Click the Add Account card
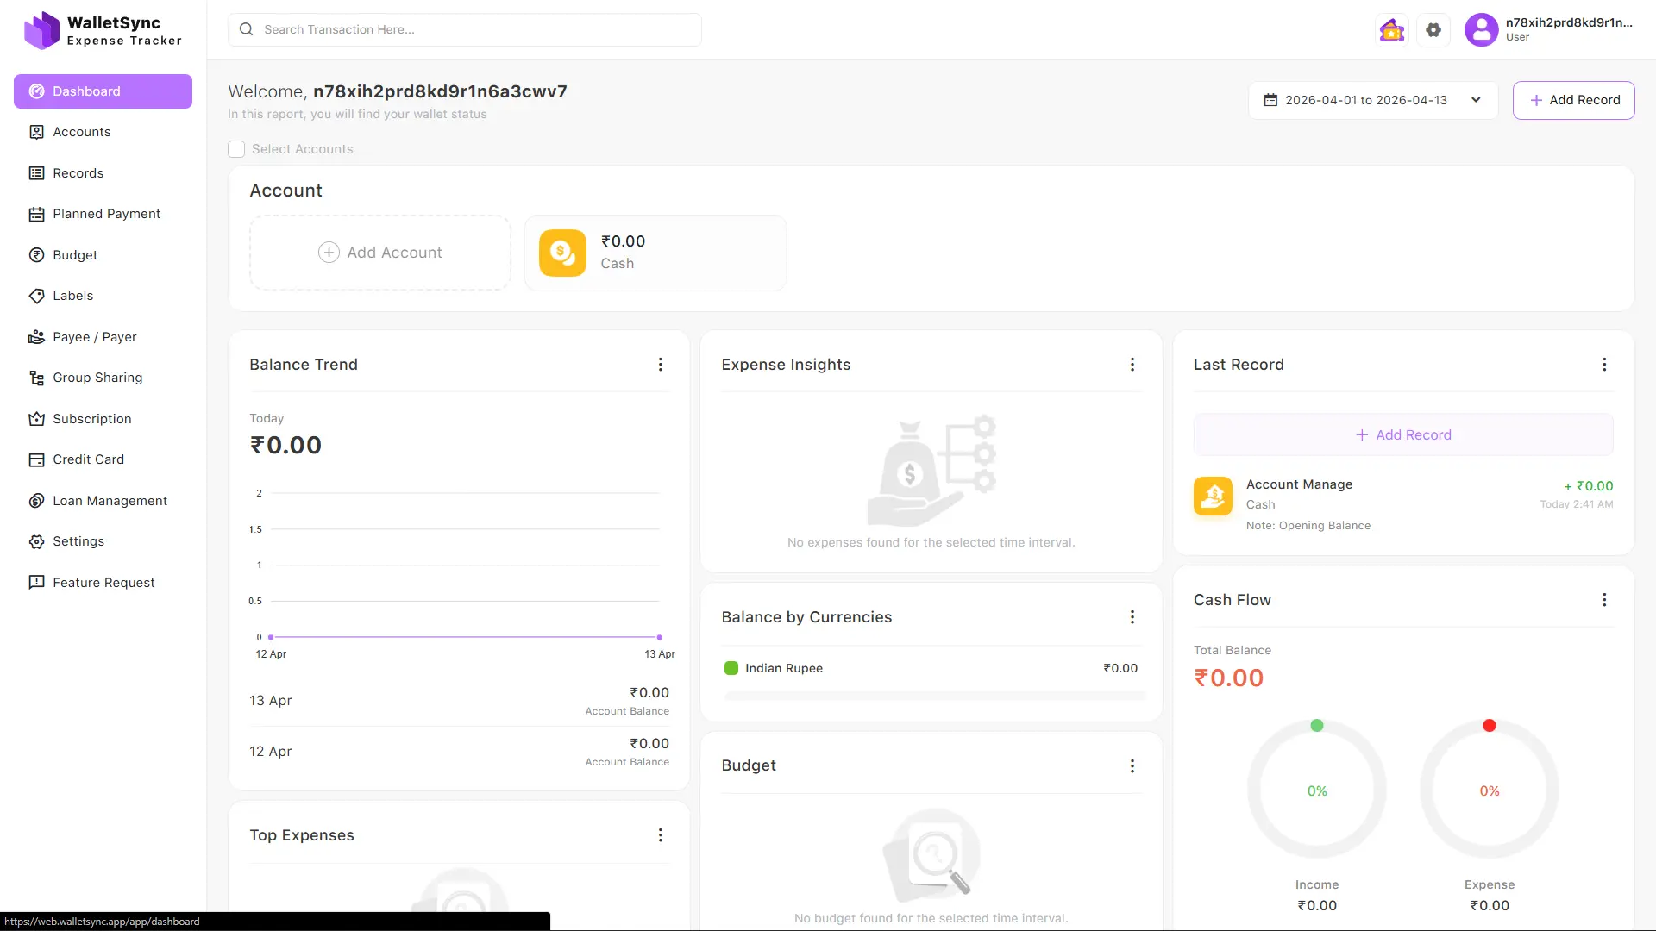The image size is (1656, 931). tap(380, 253)
